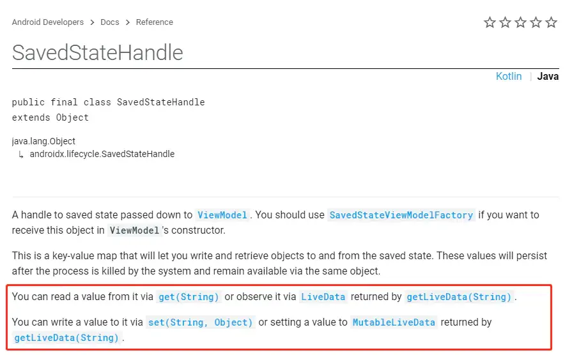This screenshot has height=355, width=572.
Task: Click the chevron between Docs and Reference
Action: (128, 22)
